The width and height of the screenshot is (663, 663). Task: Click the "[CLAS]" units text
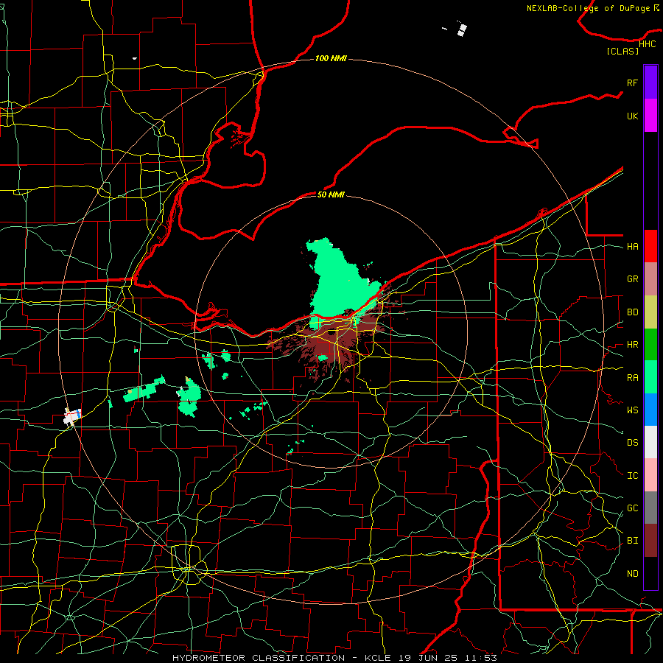pyautogui.click(x=622, y=51)
